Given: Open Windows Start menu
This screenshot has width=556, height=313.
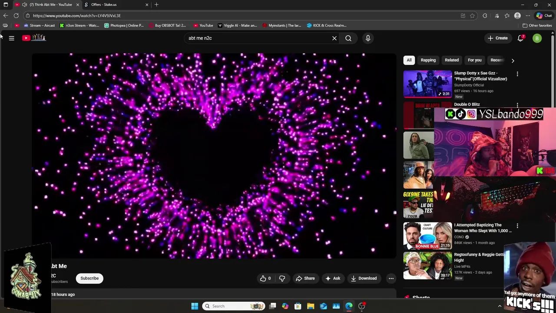Looking at the screenshot, I should click(195, 306).
